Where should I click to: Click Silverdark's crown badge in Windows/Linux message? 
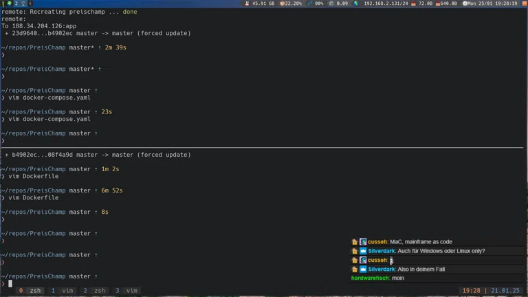(x=363, y=251)
